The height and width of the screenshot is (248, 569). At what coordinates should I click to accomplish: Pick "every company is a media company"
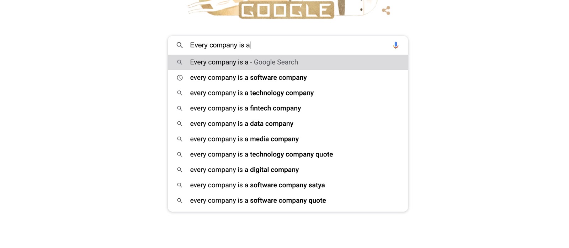tap(244, 139)
